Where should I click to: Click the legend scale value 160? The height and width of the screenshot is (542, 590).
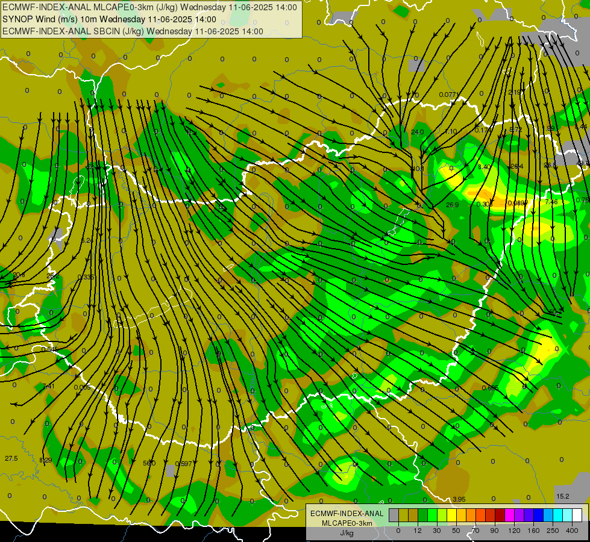[533, 531]
